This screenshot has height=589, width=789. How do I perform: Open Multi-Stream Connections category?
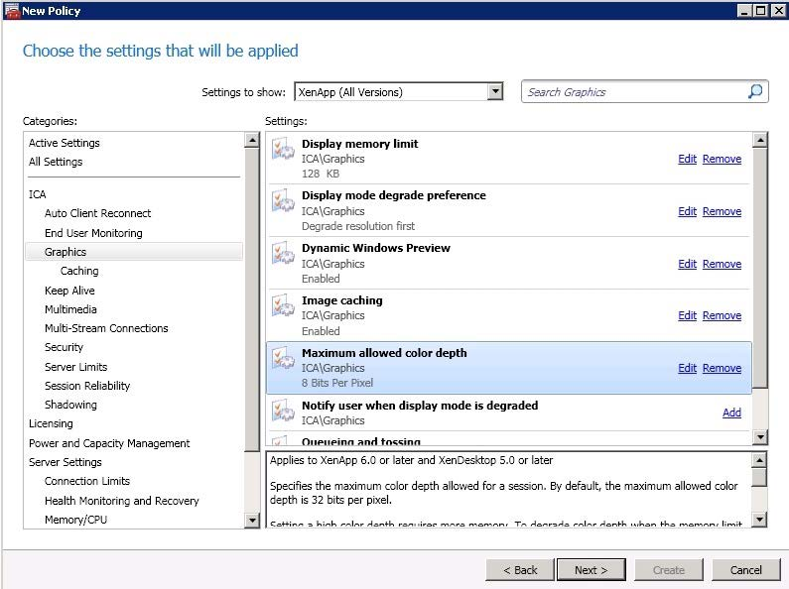(106, 328)
